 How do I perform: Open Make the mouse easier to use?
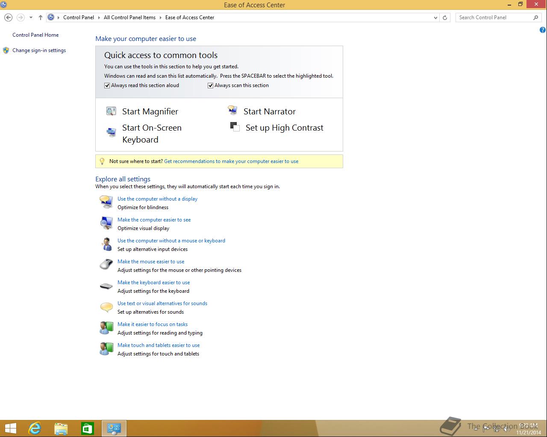click(151, 262)
